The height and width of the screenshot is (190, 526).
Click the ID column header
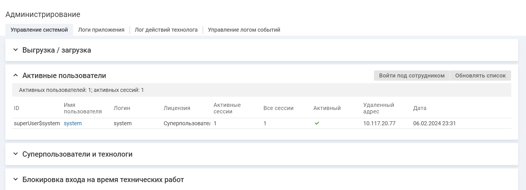tap(17, 108)
